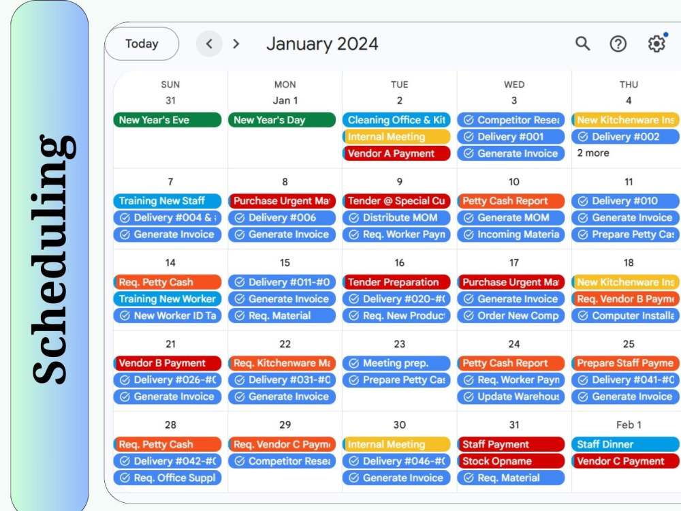Open the Tender Preparation event
681x511 pixels.
(x=396, y=282)
